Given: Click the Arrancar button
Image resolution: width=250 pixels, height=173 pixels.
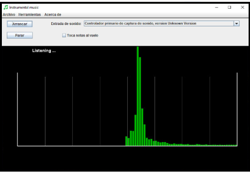Looking at the screenshot, I should (19, 24).
